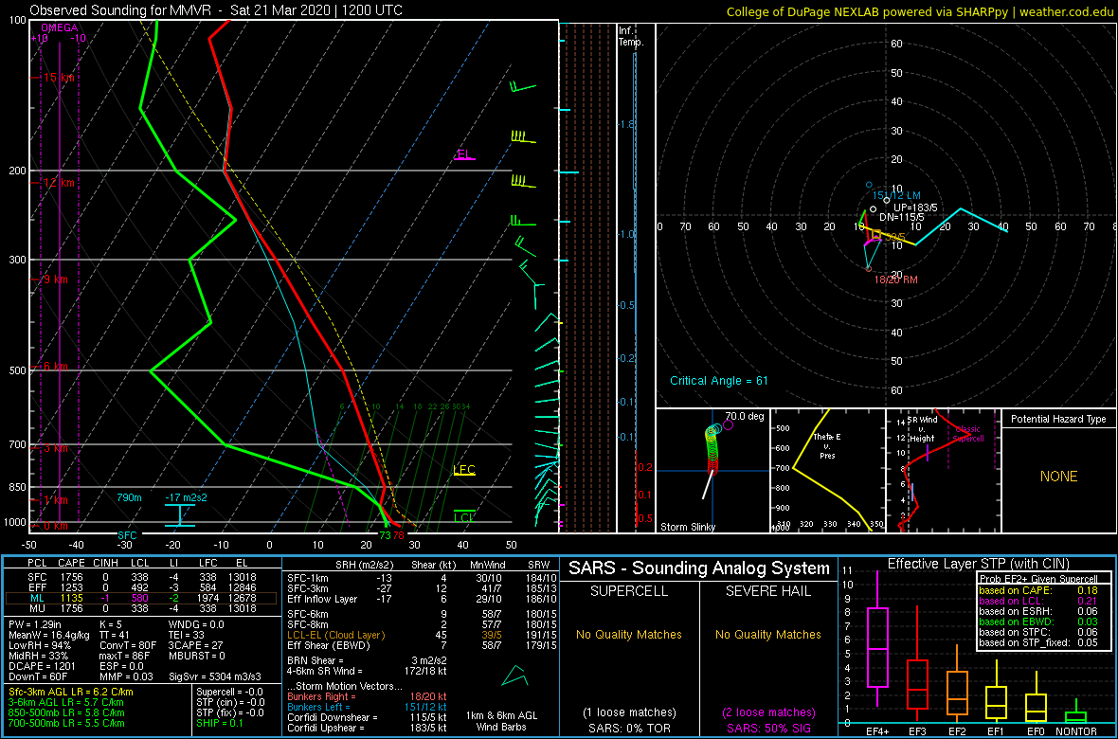1118x739 pixels.
Task: Select the EFF parcel row
Action: tap(143, 587)
